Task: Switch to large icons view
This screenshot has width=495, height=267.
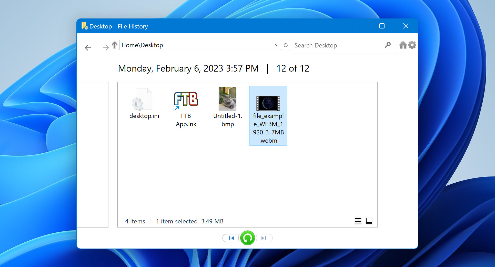Action: (x=369, y=221)
